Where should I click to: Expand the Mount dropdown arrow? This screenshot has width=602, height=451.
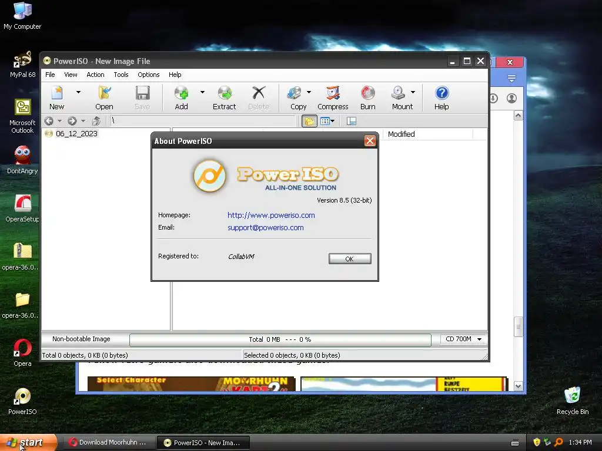[x=413, y=92]
